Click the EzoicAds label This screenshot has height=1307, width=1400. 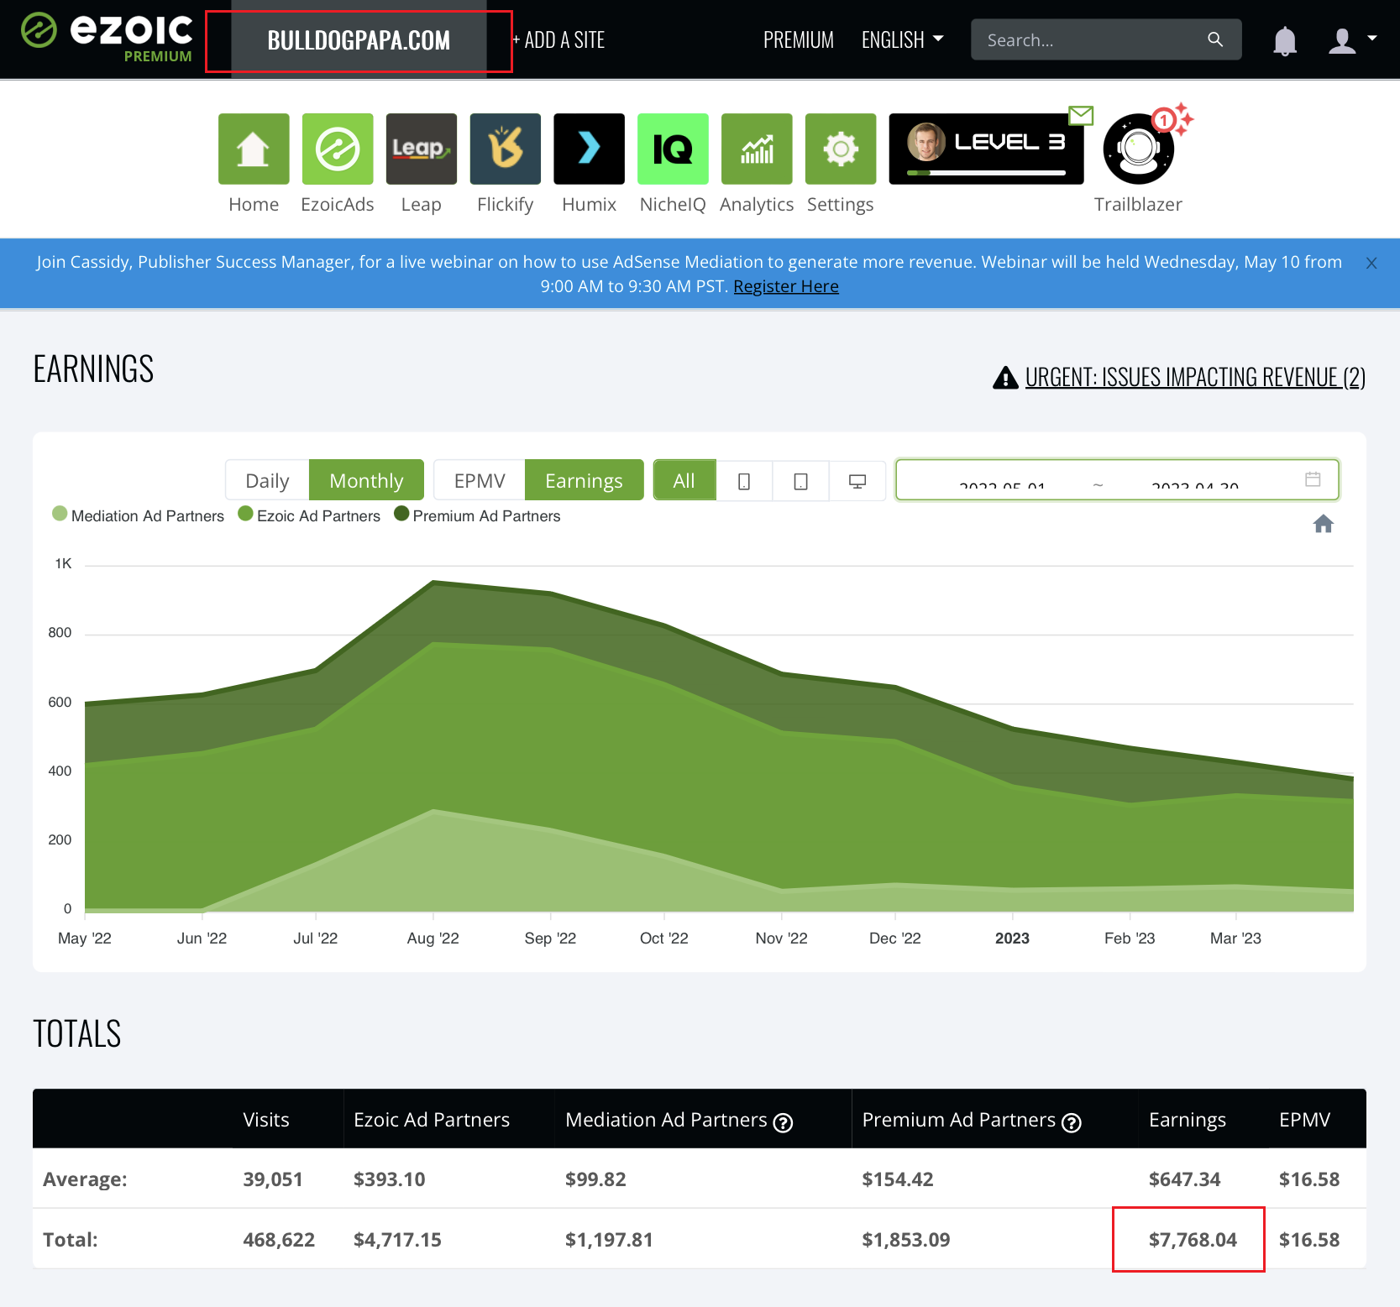pyautogui.click(x=338, y=205)
